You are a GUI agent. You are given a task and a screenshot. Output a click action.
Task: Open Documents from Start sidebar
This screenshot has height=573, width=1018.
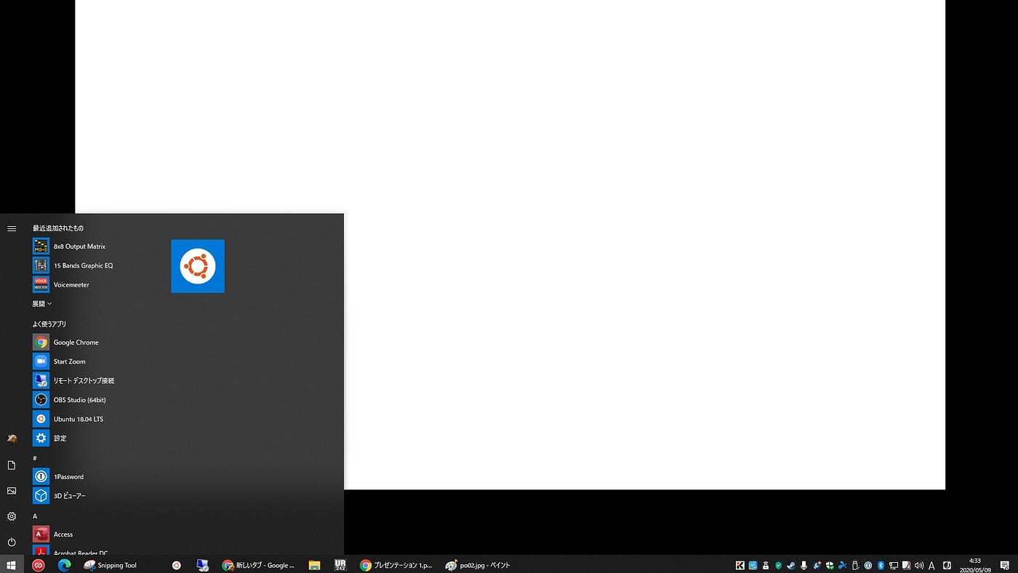(12, 465)
